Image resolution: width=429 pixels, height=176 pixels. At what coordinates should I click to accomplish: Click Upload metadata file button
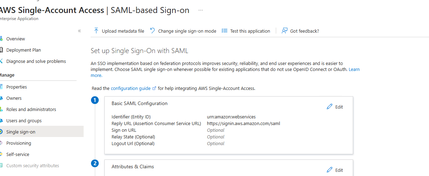119,31
